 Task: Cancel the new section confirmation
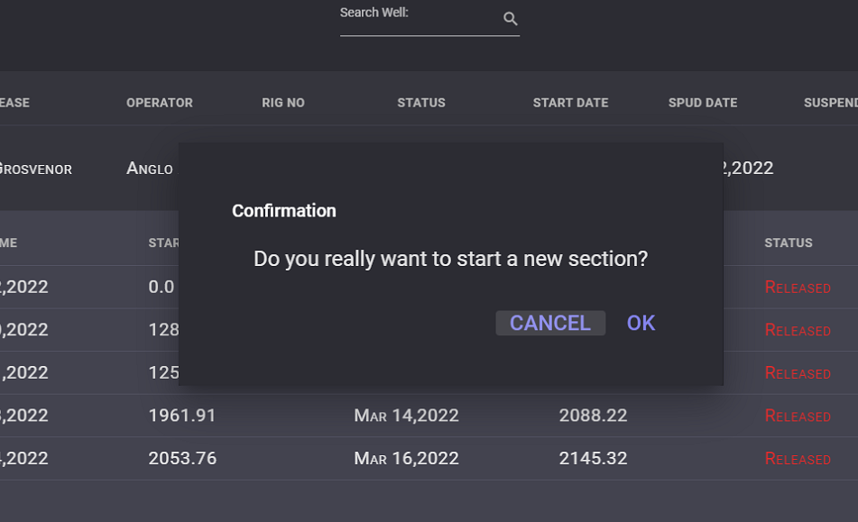click(550, 323)
